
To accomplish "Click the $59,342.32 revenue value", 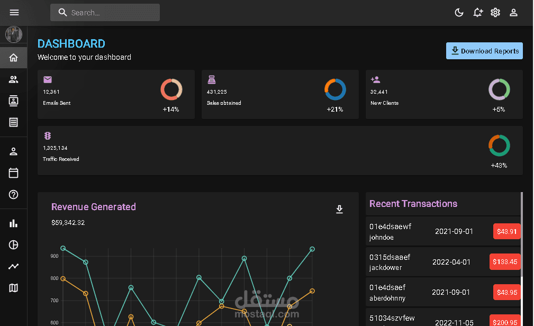I will (x=68, y=222).
